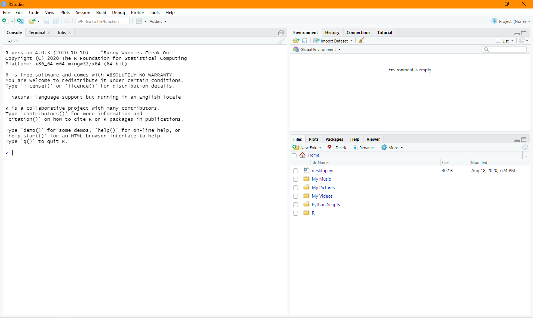Minimize the Environment pane

[517, 33]
